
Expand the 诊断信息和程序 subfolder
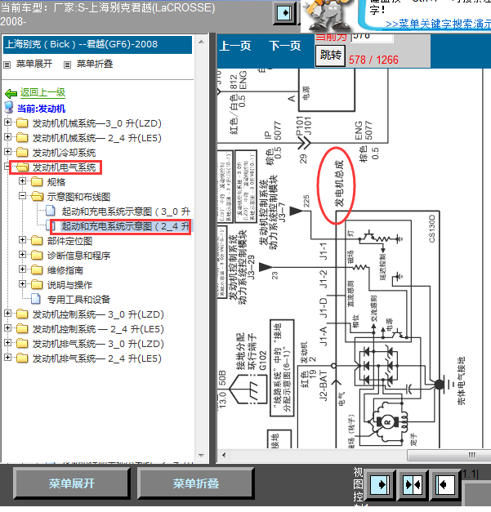tap(22, 255)
